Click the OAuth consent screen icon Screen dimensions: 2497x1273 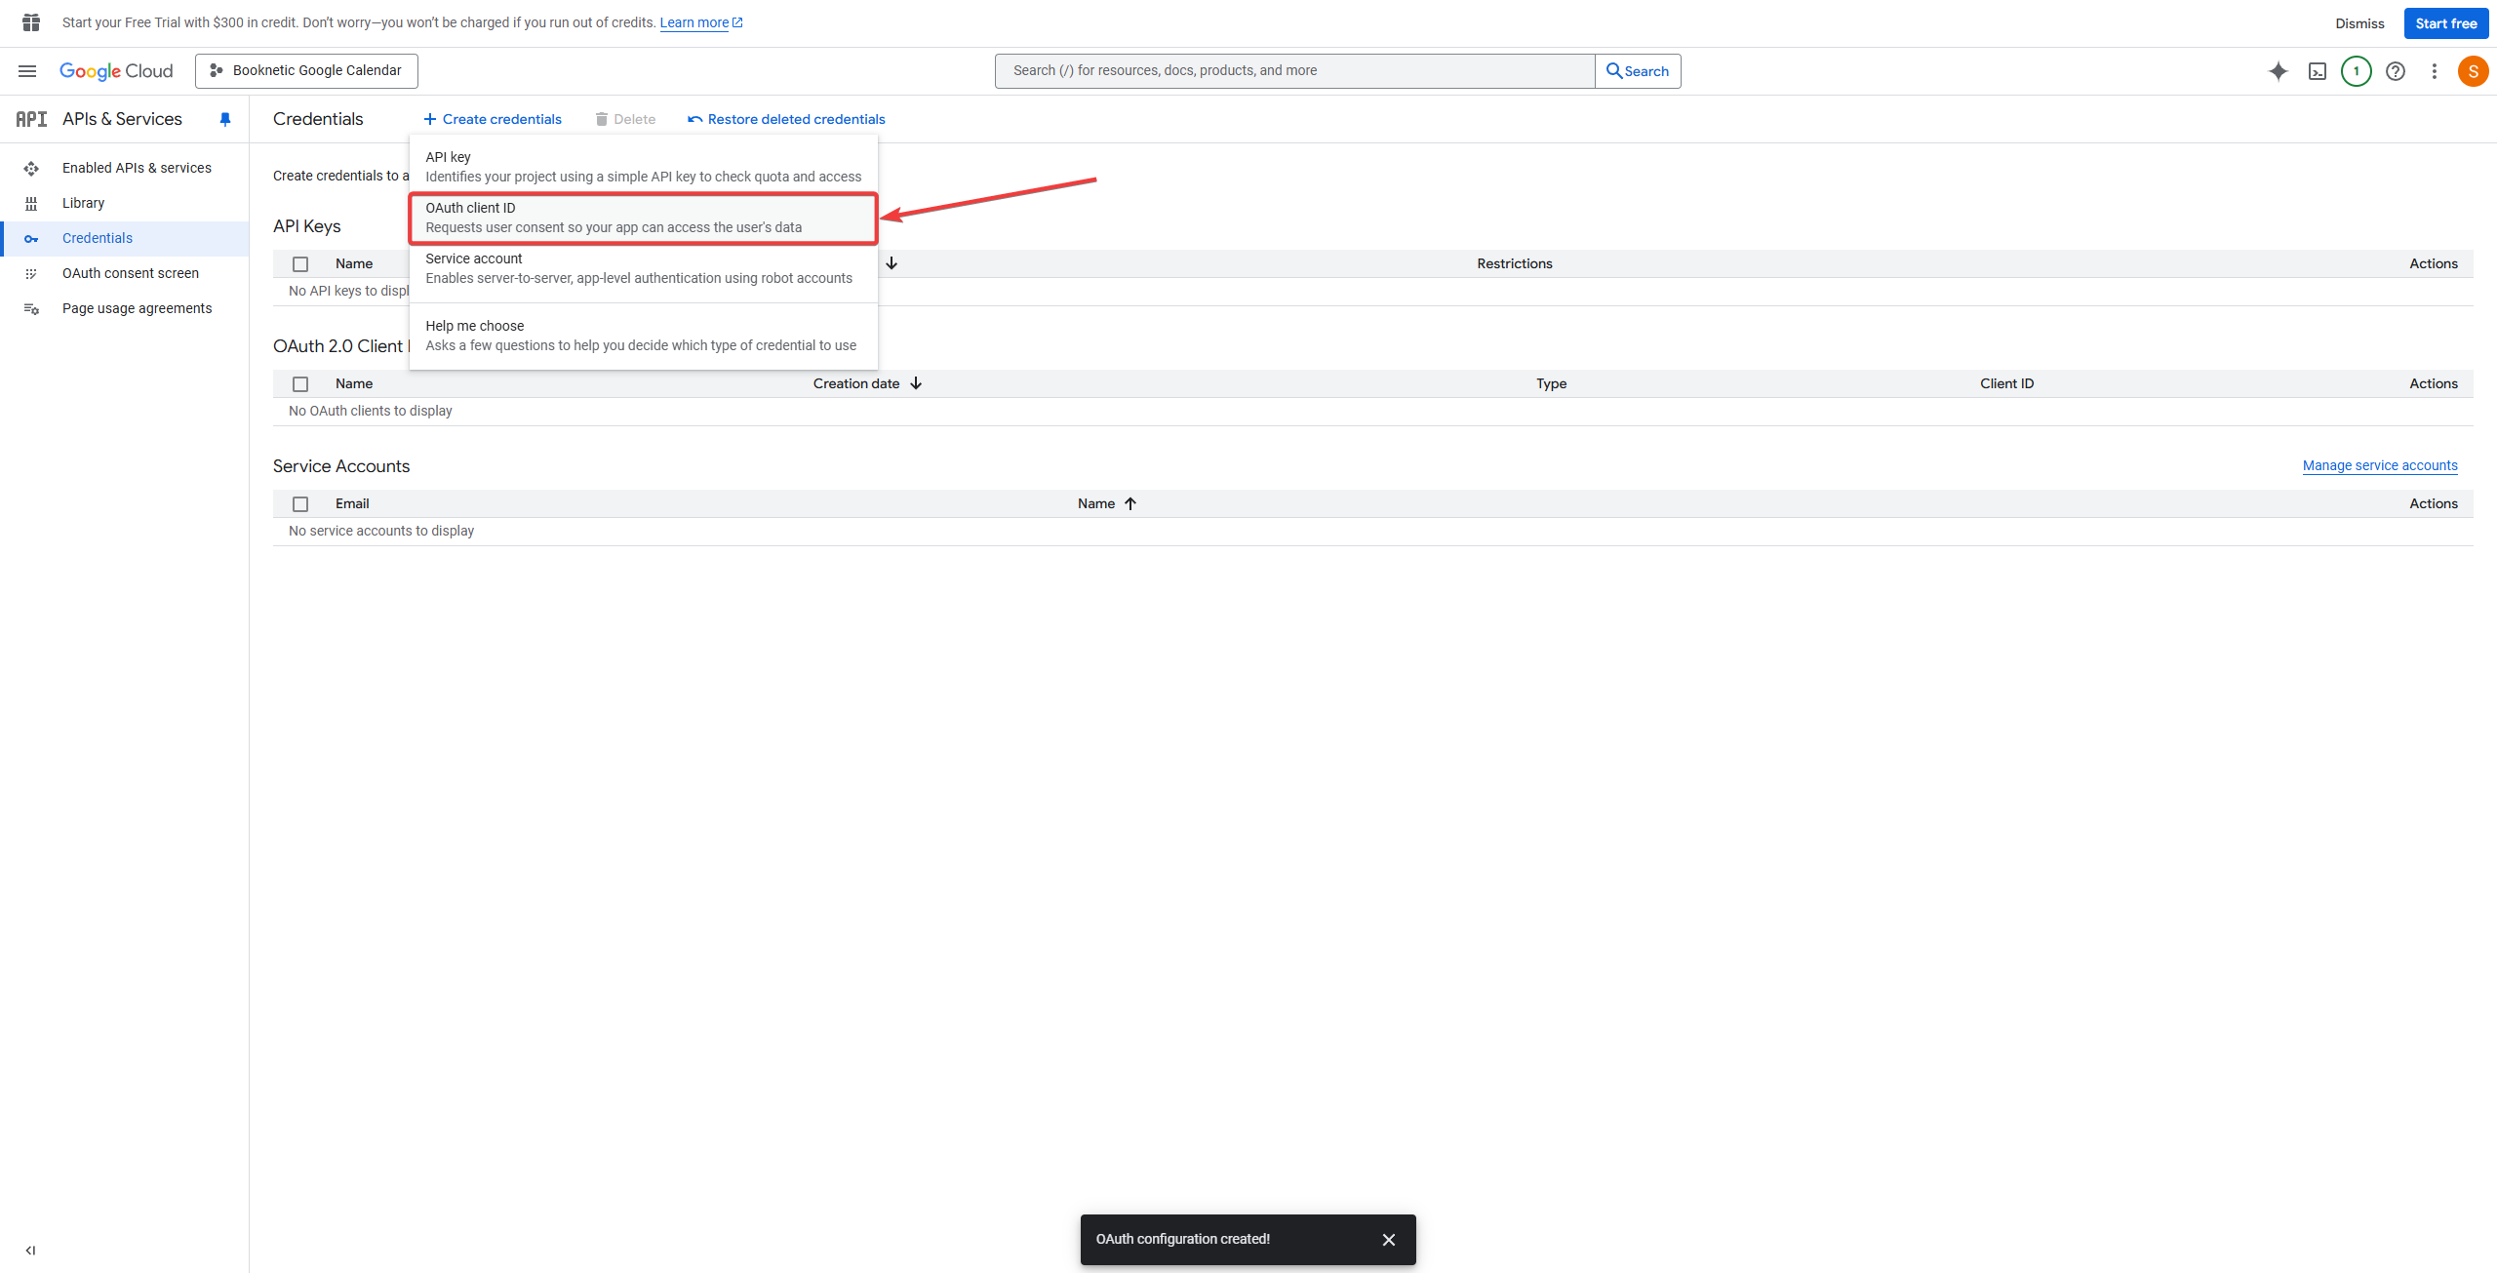click(x=31, y=273)
